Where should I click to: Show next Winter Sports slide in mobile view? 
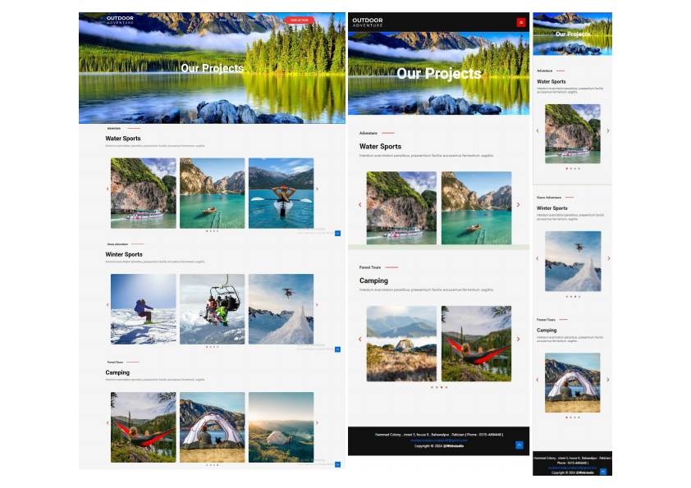[x=609, y=258]
